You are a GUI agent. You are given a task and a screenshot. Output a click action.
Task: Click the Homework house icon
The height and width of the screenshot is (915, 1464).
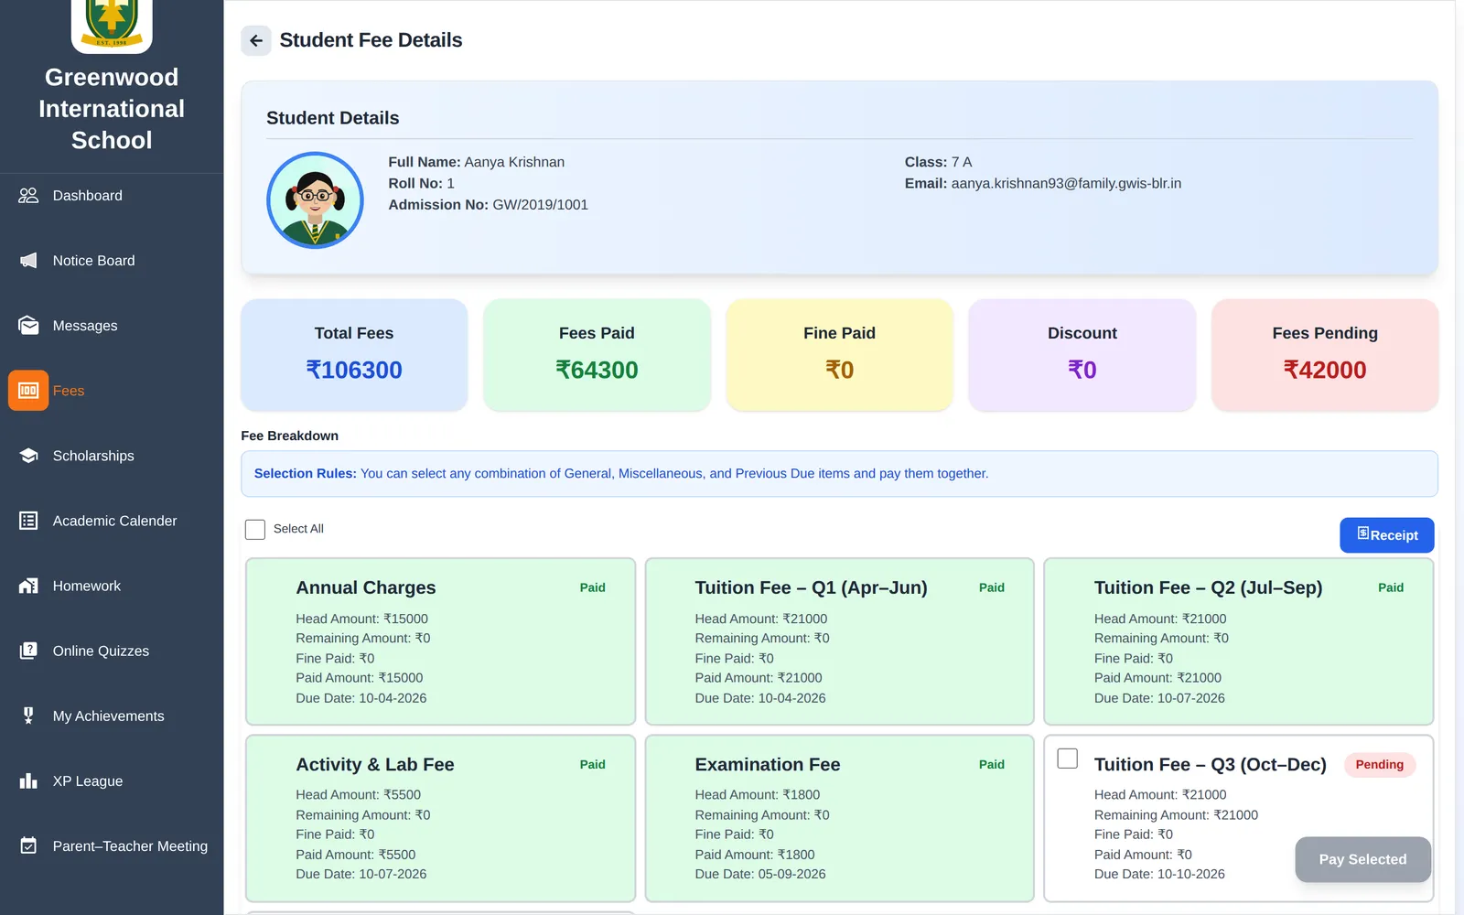[28, 586]
